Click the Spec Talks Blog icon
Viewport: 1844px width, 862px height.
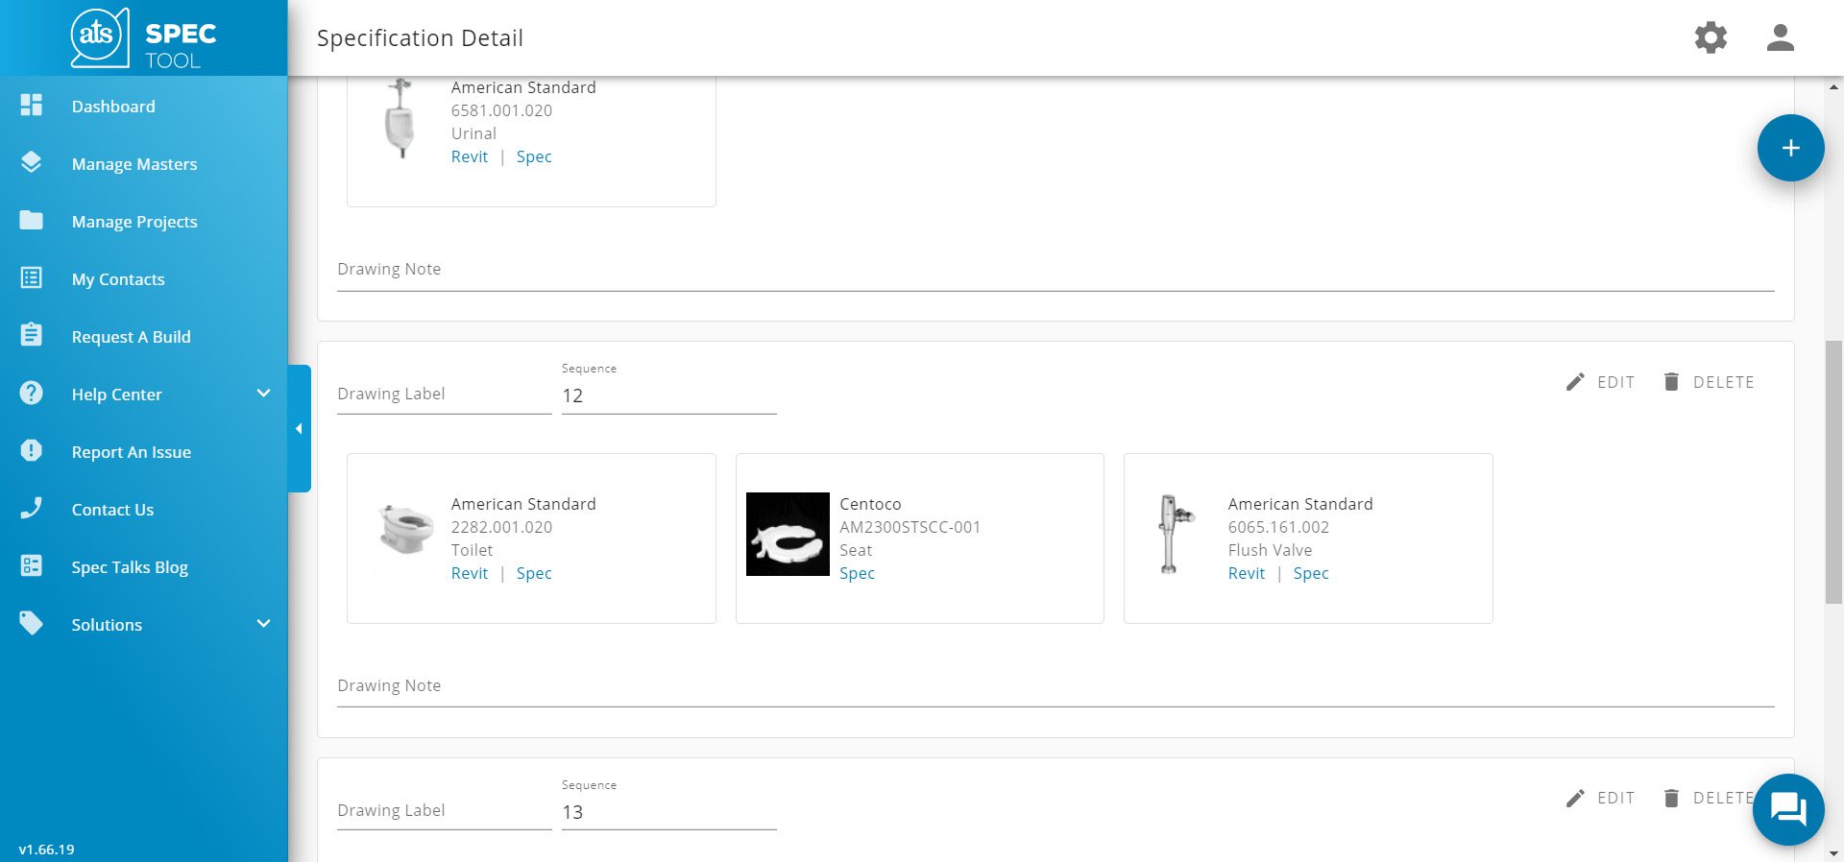click(32, 566)
